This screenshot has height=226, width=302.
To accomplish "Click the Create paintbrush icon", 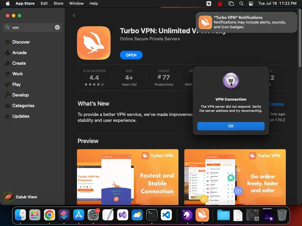I will [x=7, y=63].
